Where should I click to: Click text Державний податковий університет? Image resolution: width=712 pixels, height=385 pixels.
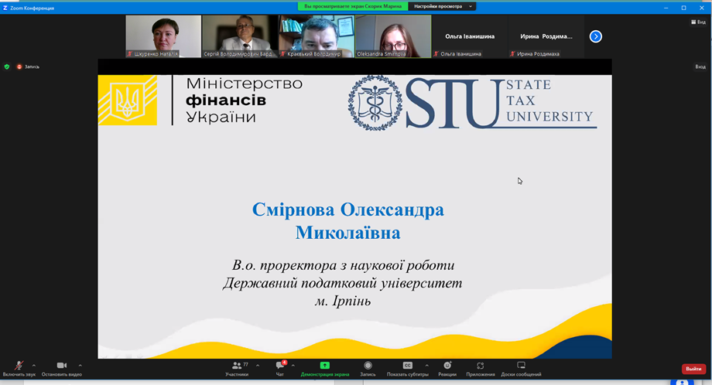coord(342,283)
